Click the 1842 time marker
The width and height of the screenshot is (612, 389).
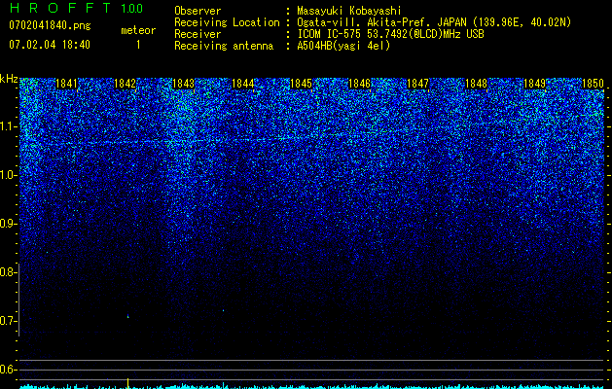click(125, 84)
